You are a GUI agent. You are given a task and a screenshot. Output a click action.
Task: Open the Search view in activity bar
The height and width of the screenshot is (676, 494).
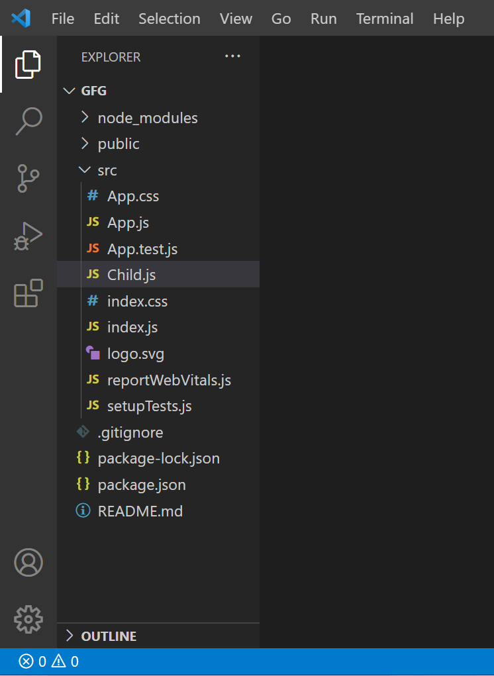pyautogui.click(x=28, y=122)
